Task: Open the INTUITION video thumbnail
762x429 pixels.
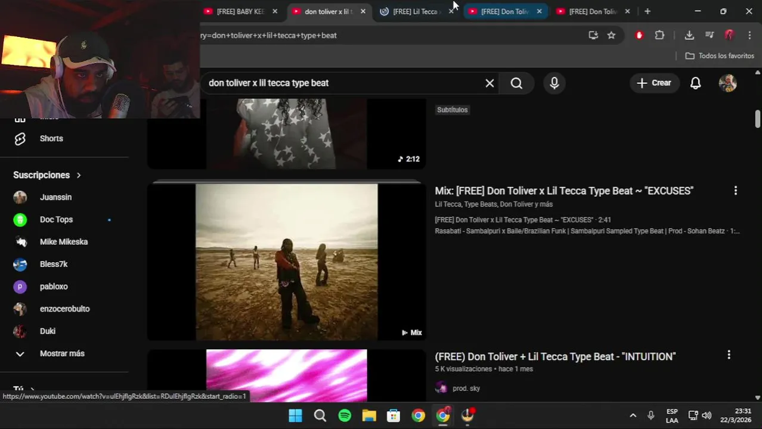Action: (x=287, y=375)
